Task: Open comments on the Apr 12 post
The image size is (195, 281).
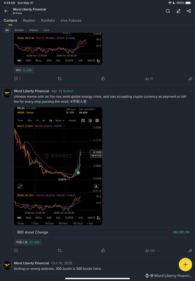Action: [16, 251]
